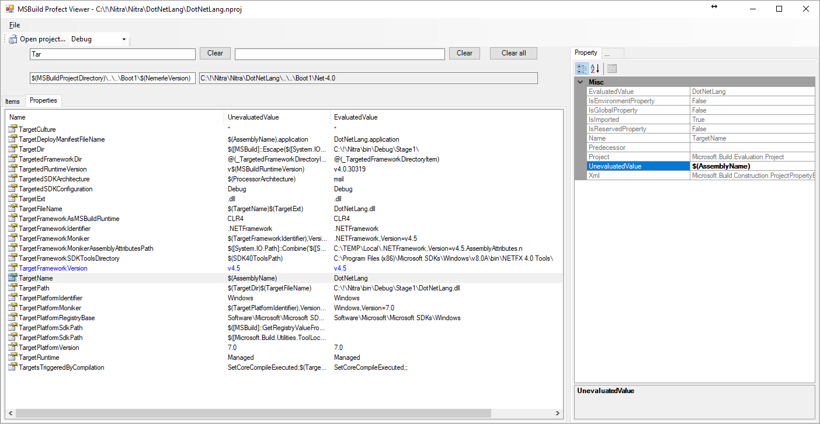This screenshot has height=424, width=820.
Task: Click the icon beside TargetPath
Action: coord(13,288)
